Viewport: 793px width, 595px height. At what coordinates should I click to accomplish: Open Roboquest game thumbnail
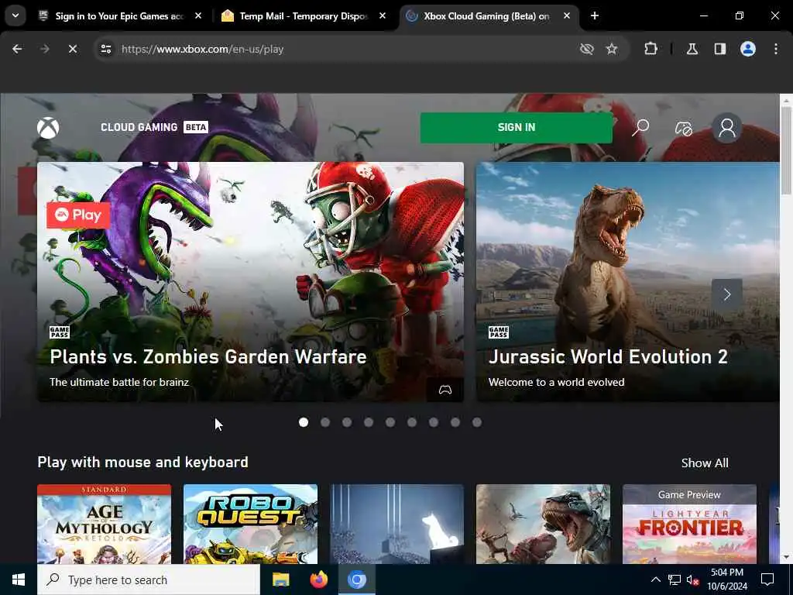[x=250, y=524]
